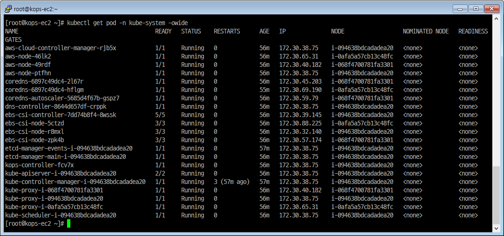
Task: Click the restarts value 3 (57m ago)
Action: 232,182
